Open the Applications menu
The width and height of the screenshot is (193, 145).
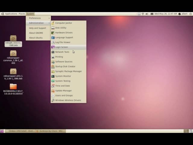pos(11,14)
